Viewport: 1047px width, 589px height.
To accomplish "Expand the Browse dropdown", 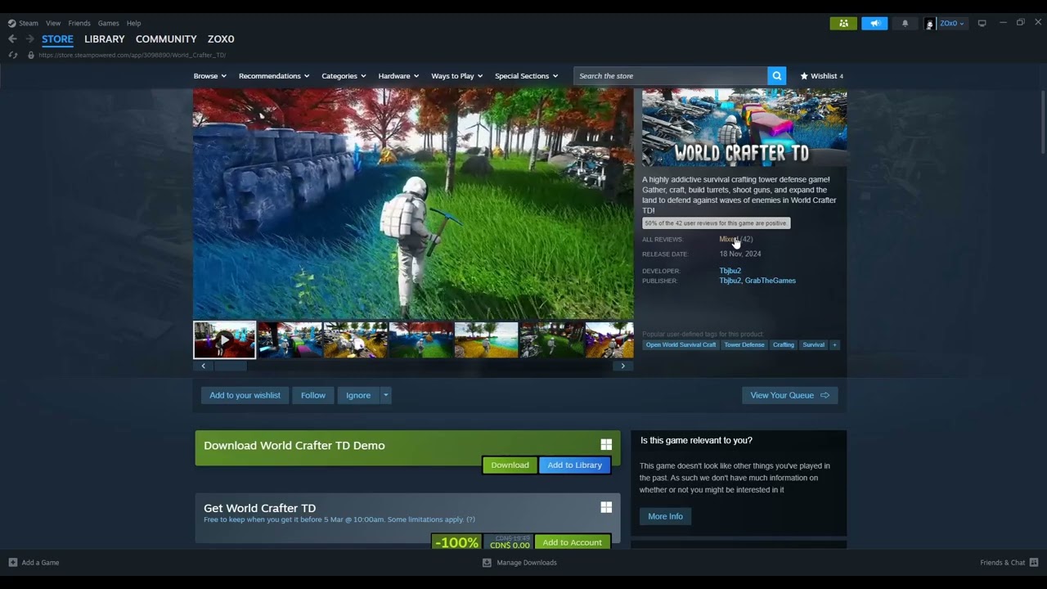I will click(210, 76).
